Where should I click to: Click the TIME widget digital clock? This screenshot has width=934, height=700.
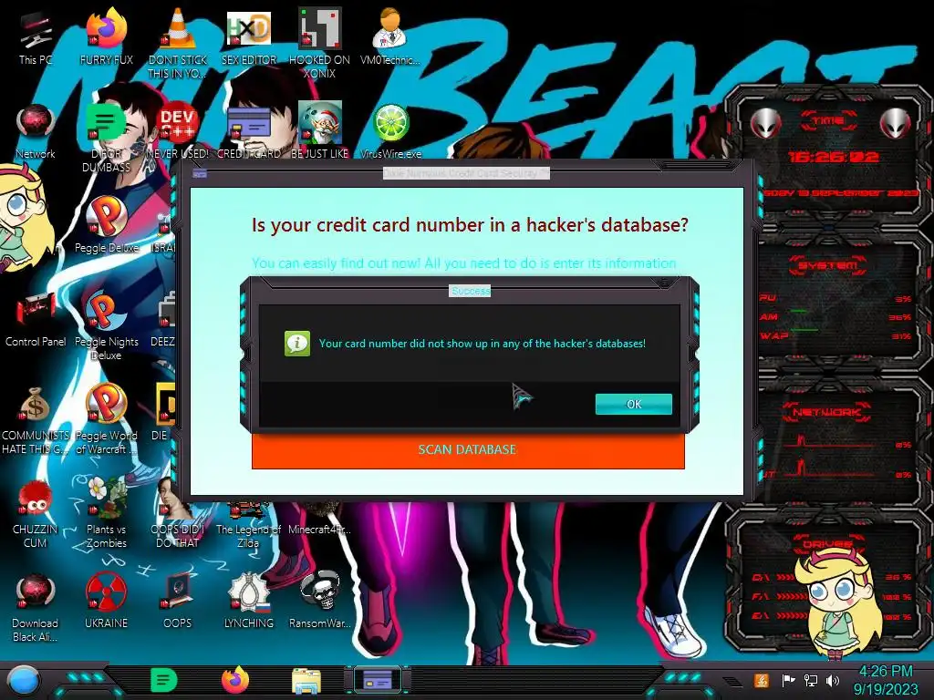(x=832, y=157)
